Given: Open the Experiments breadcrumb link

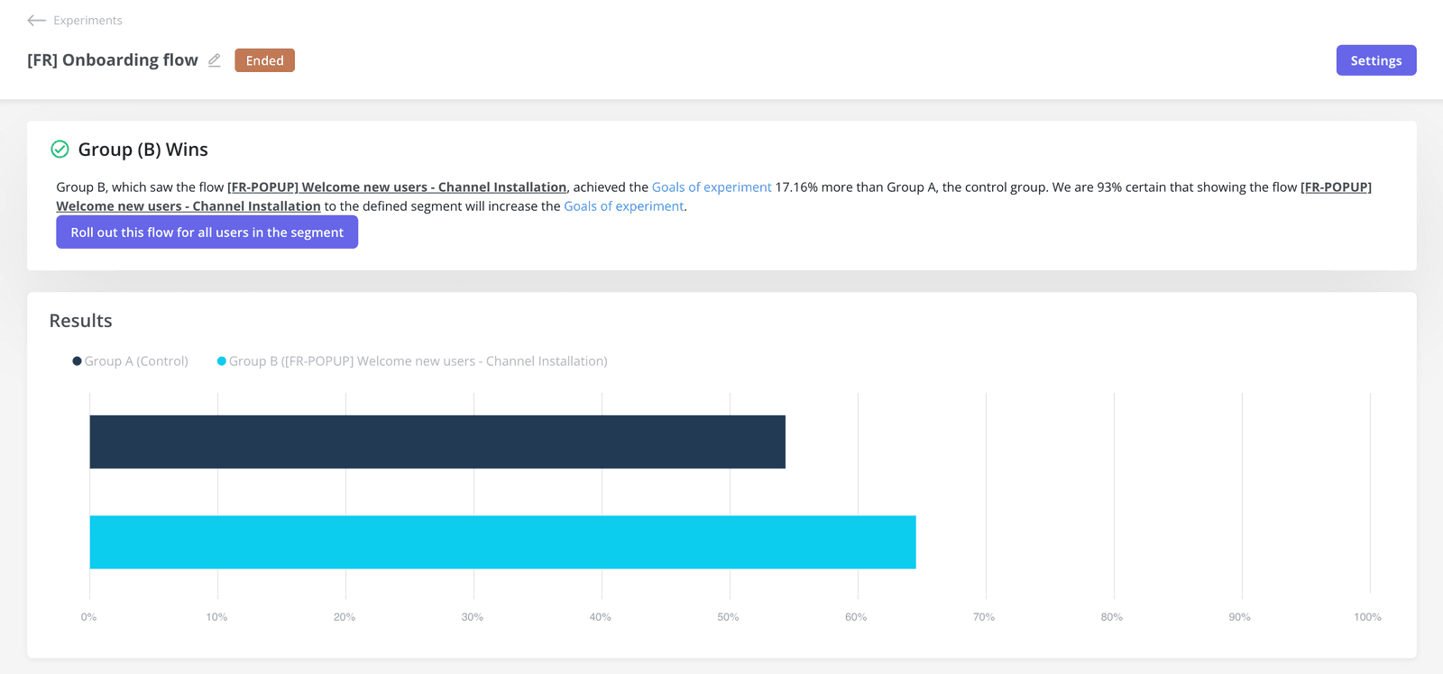Looking at the screenshot, I should click(87, 20).
